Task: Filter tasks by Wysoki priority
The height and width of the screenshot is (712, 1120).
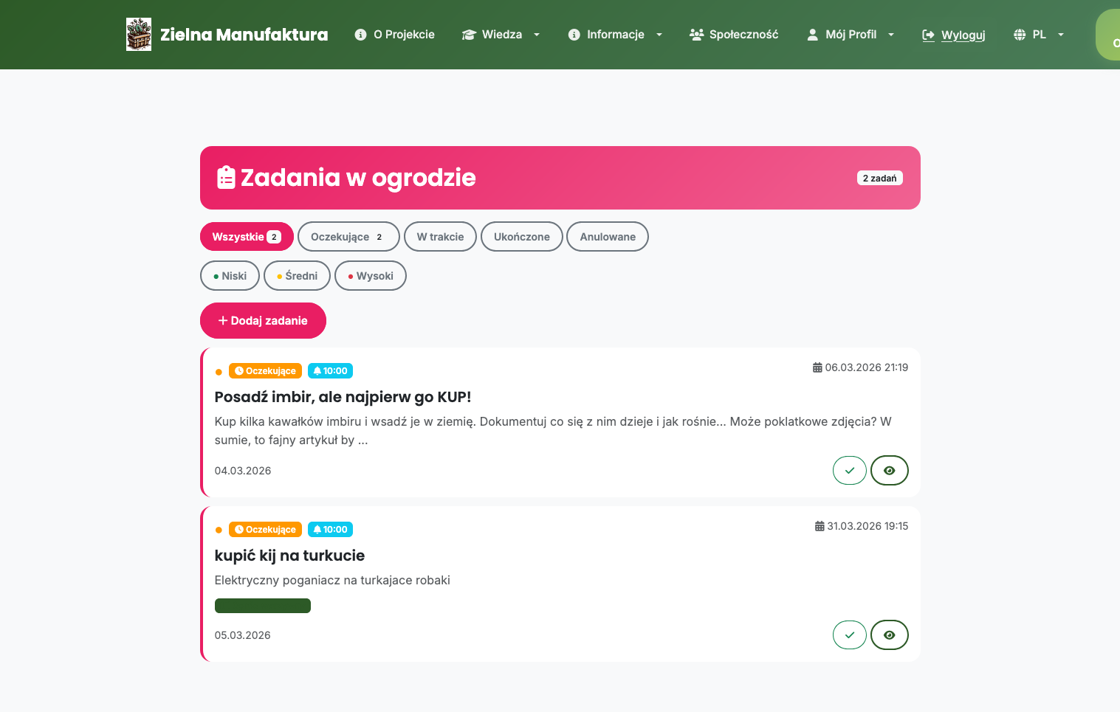Action: (370, 276)
